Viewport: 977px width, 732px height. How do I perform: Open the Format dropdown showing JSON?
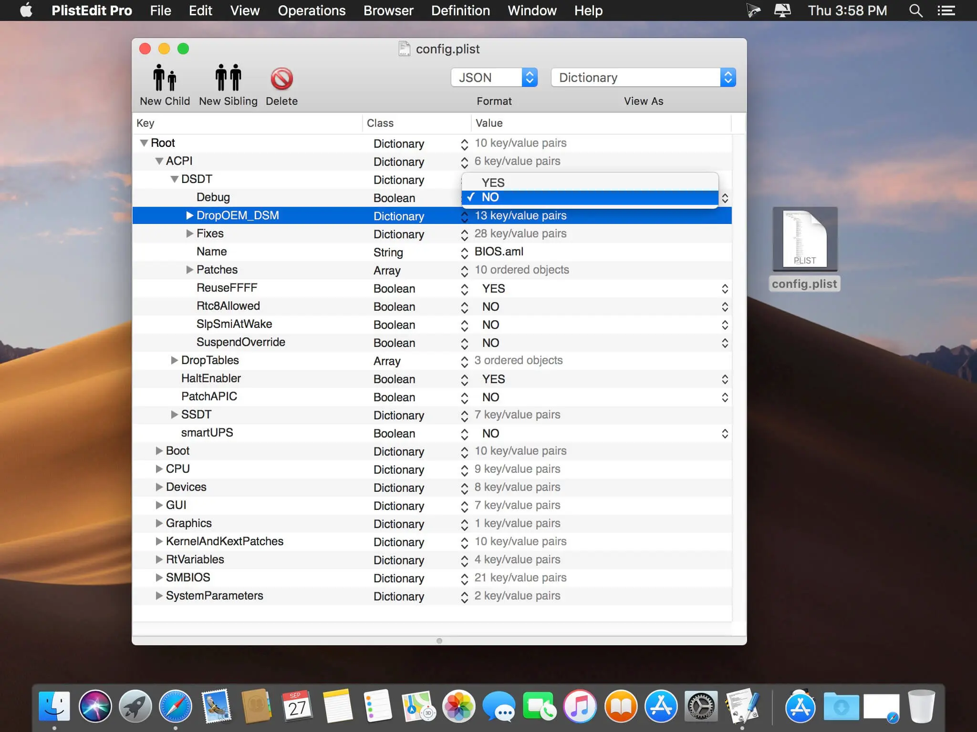click(x=493, y=77)
